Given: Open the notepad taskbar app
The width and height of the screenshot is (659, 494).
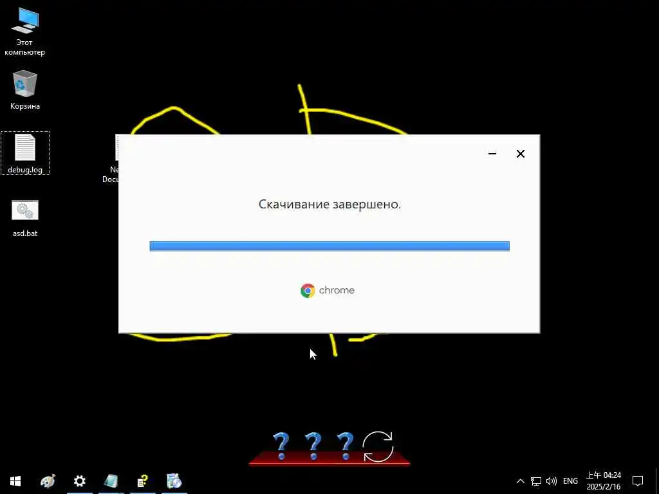Looking at the screenshot, I should (x=111, y=481).
